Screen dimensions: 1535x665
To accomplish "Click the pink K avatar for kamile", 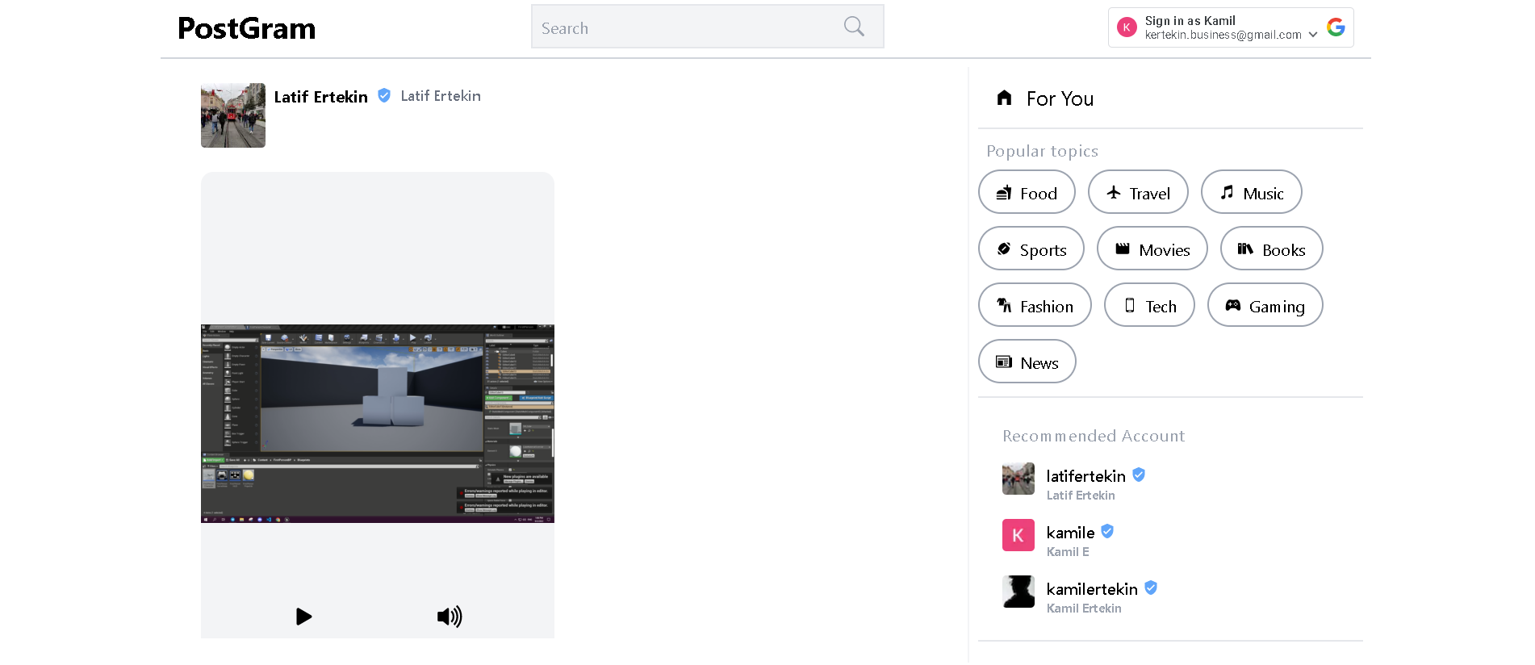I will 1018,535.
